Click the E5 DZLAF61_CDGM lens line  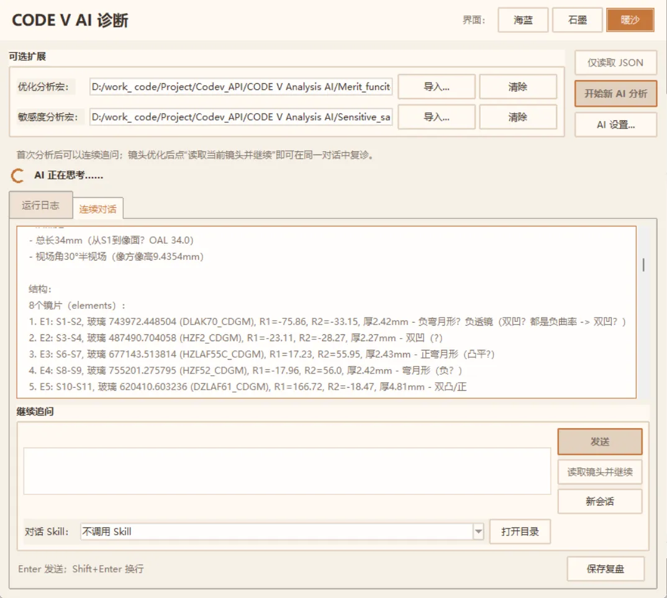(248, 386)
